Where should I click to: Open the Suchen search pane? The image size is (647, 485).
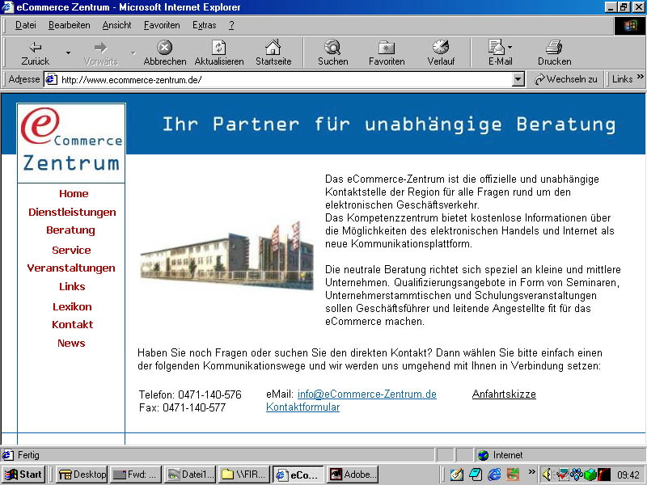tap(332, 53)
